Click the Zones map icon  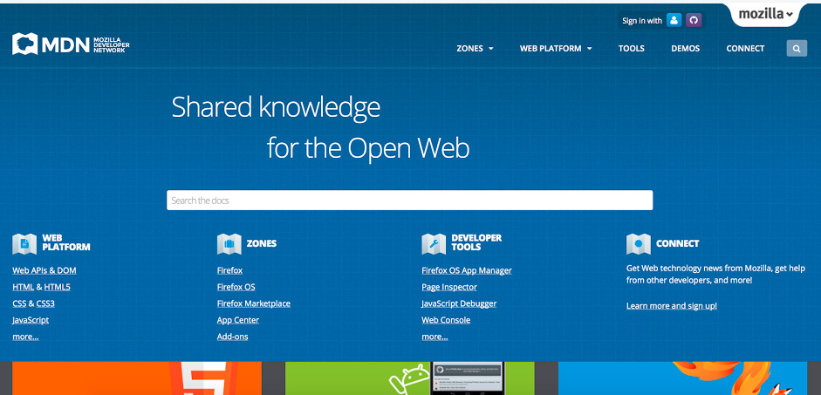(x=229, y=244)
